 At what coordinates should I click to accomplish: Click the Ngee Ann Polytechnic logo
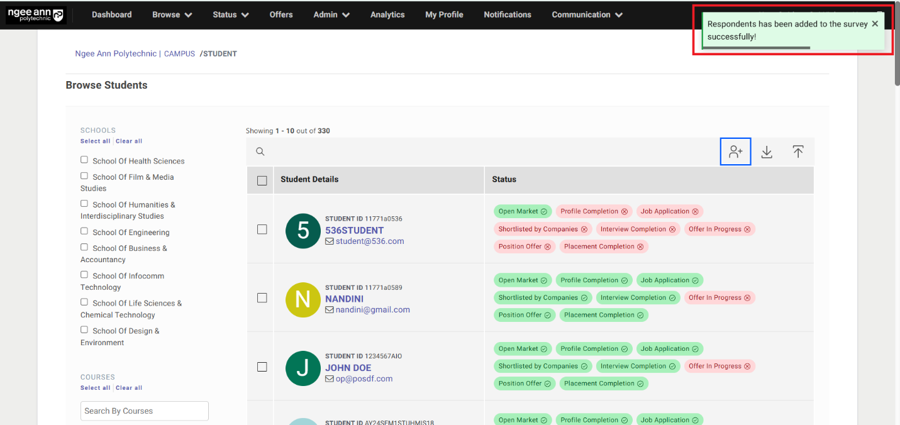tap(35, 15)
